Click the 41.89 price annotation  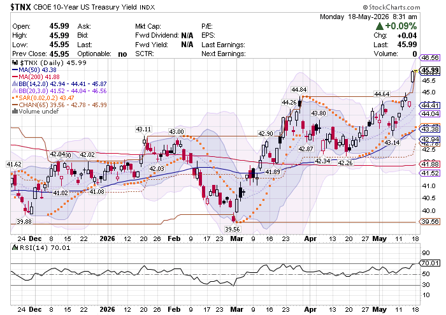click(273, 172)
